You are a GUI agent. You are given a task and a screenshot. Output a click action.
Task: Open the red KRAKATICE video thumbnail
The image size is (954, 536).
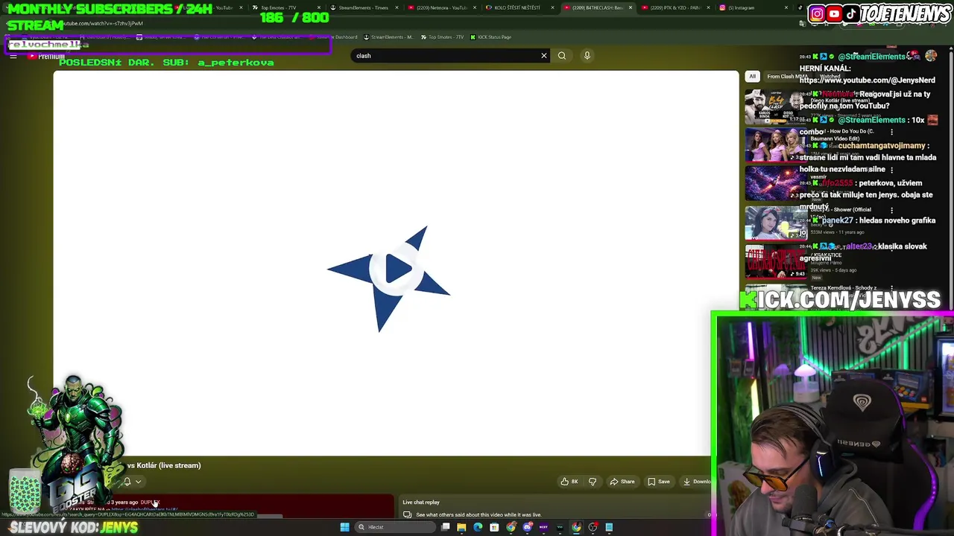tap(776, 261)
